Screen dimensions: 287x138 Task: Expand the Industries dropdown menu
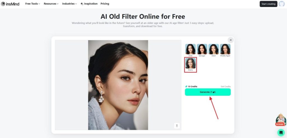pos(70,4)
